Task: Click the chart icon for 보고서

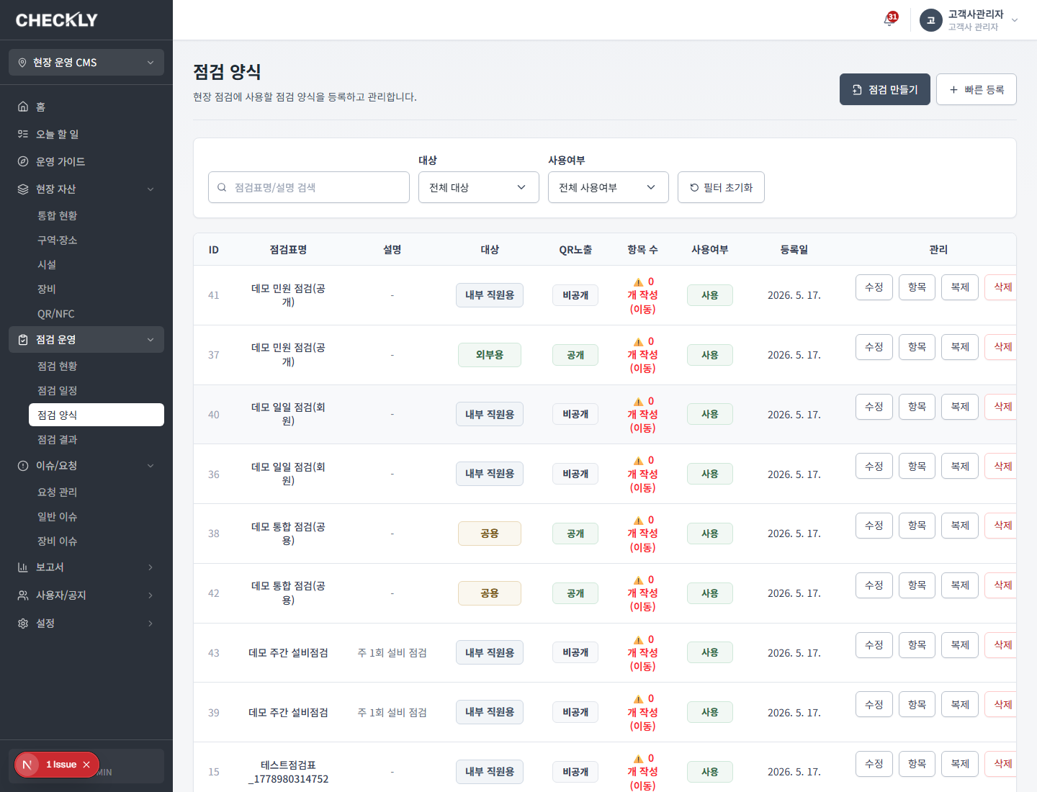Action: click(23, 567)
